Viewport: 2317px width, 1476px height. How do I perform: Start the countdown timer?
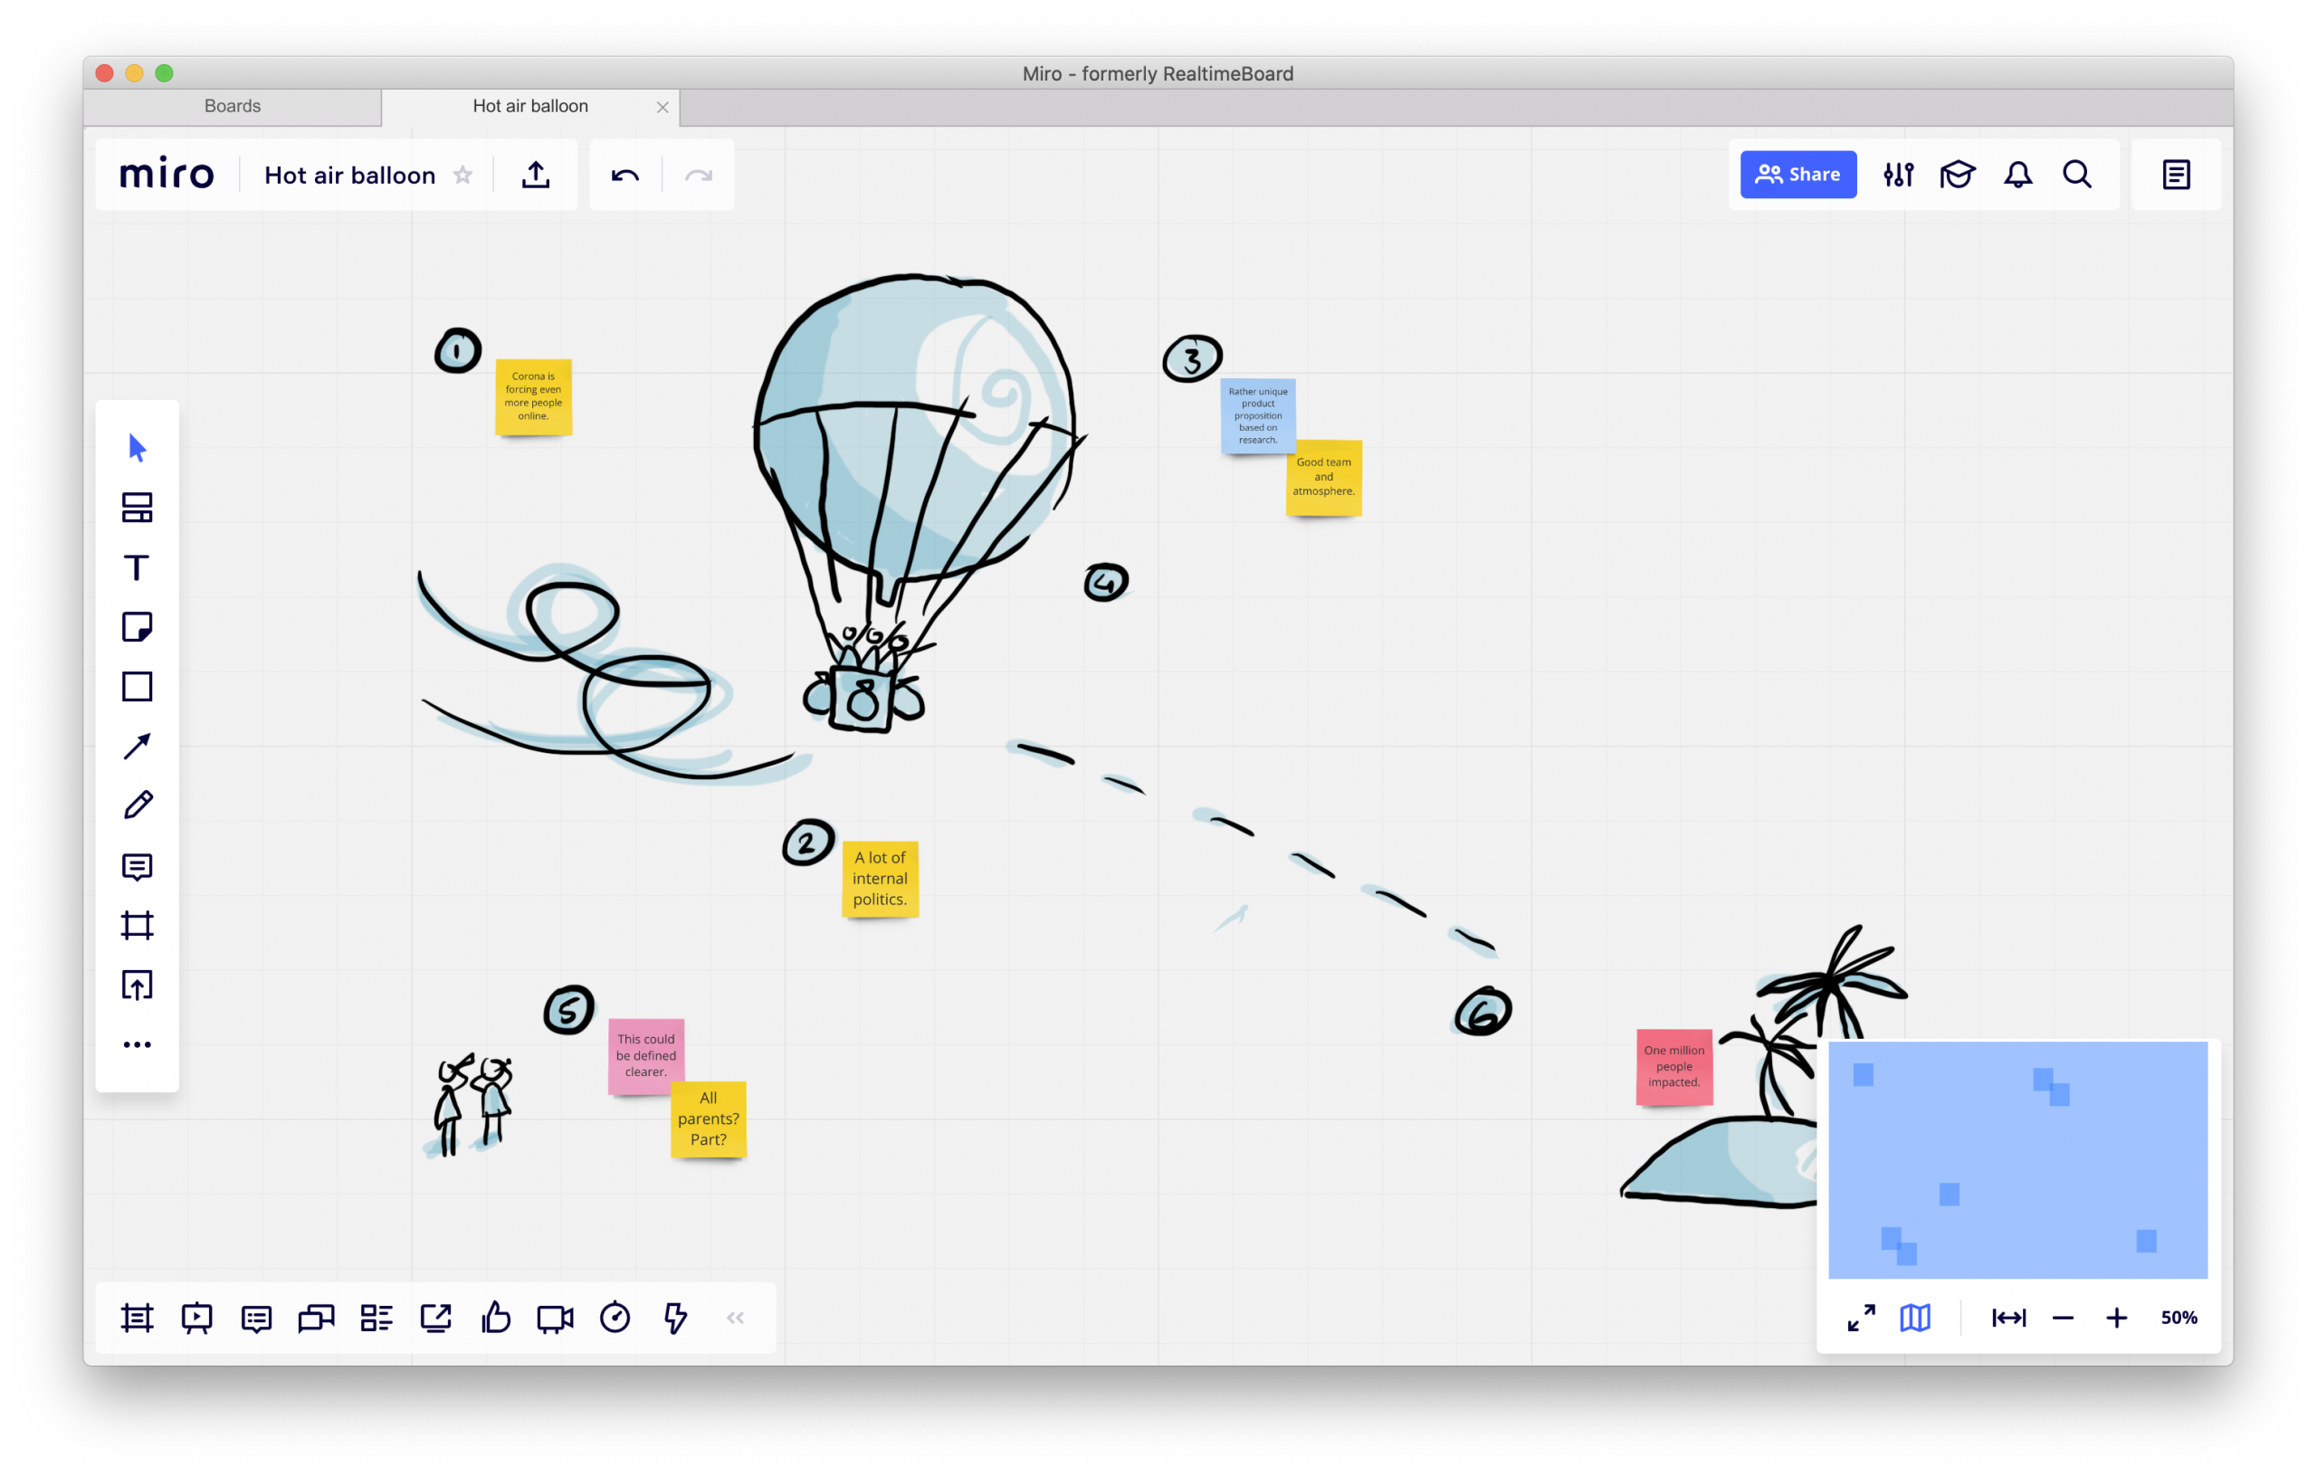[x=615, y=1318]
